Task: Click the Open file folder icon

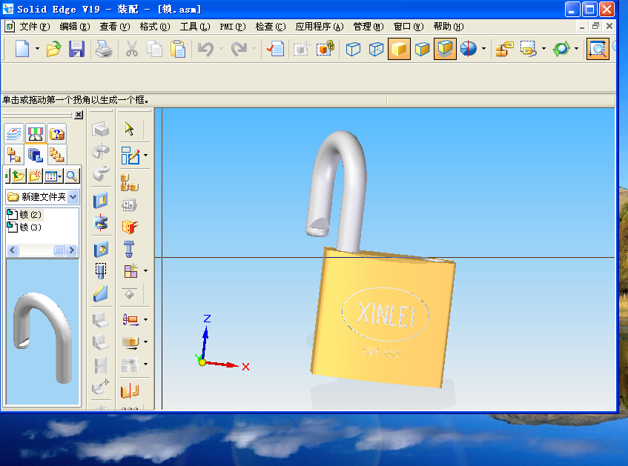Action: coord(53,49)
